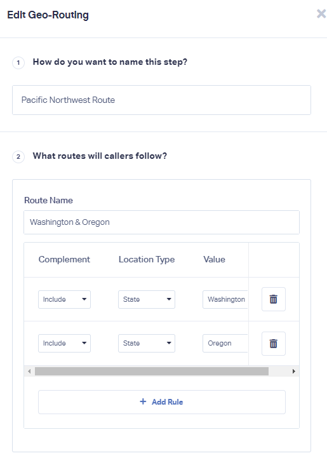This screenshot has width=327, height=458.
Task: Click the Washington & Oregon route name field
Action: 161,222
